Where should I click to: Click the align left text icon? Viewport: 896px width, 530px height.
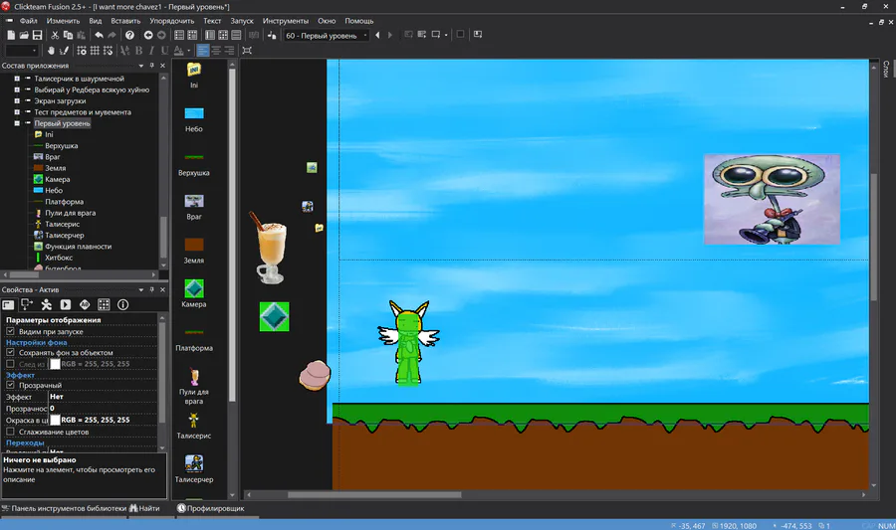tap(203, 51)
